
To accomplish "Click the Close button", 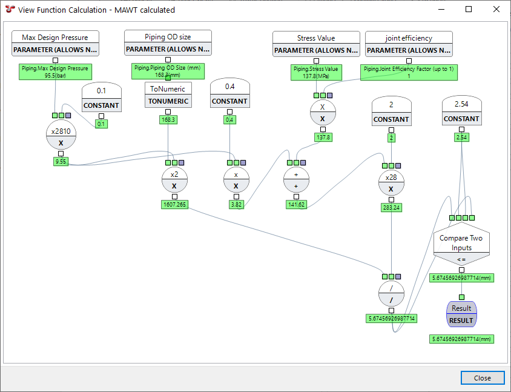I will click(482, 377).
